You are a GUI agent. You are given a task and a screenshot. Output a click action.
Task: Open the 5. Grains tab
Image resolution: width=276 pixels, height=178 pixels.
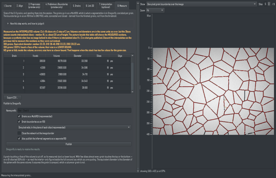click(x=77, y=6)
